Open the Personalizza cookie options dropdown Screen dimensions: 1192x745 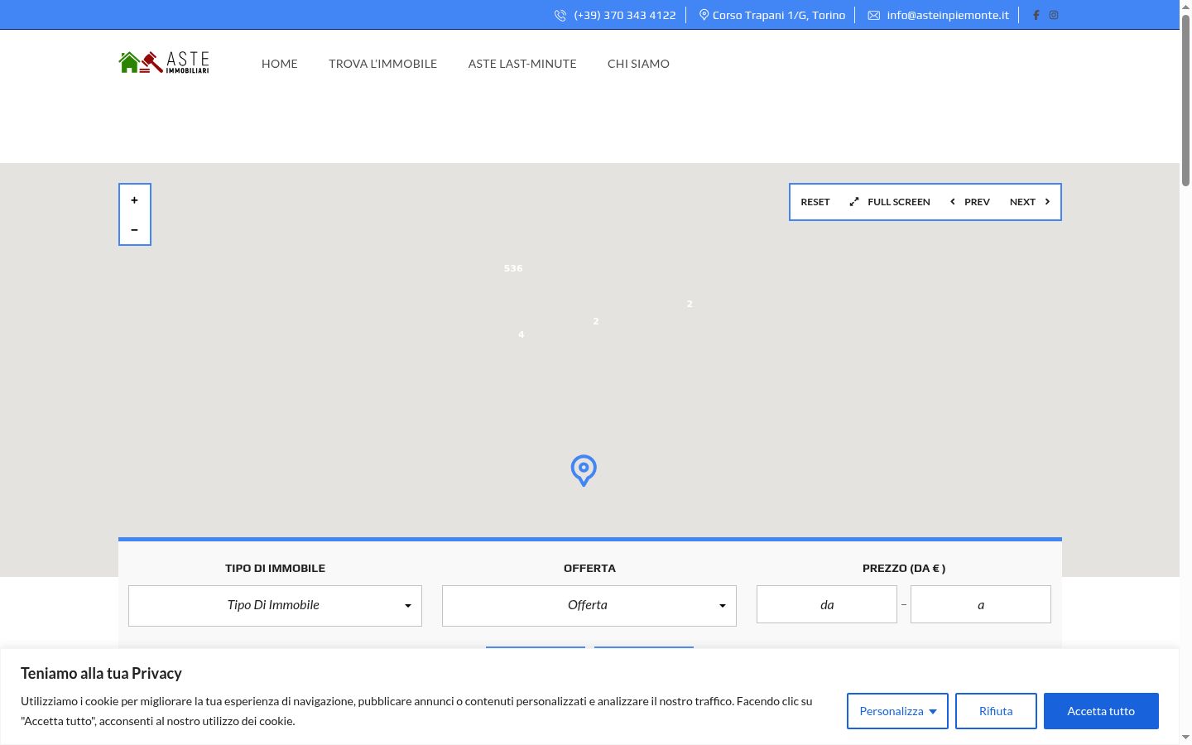click(x=897, y=711)
